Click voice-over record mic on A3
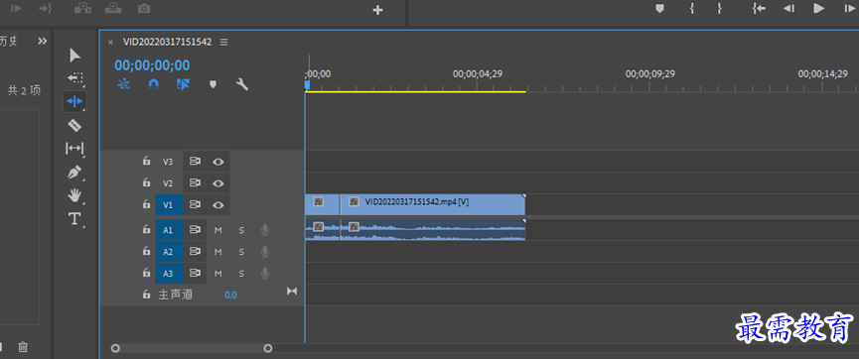Screen dimensions: 859x359 tap(265, 273)
